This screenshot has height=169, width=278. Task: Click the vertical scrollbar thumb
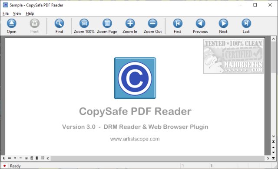click(x=273, y=57)
